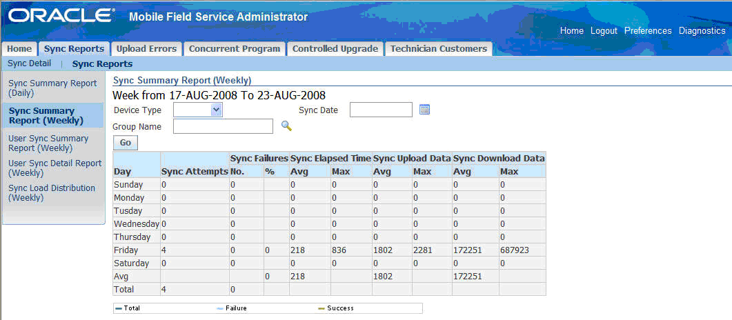
Task: Click the Sync Download Data header
Action: pos(499,159)
